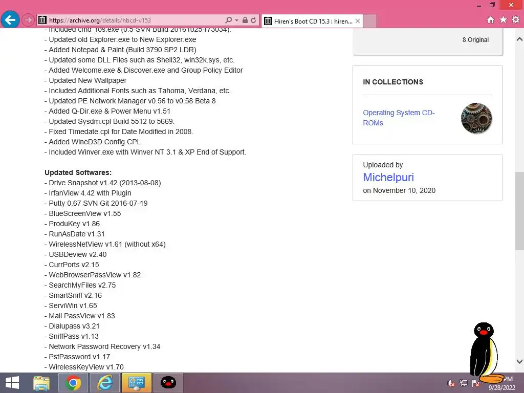Click the search magnifier in address bar
Screen dimensions: 524x393
pyautogui.click(x=229, y=20)
